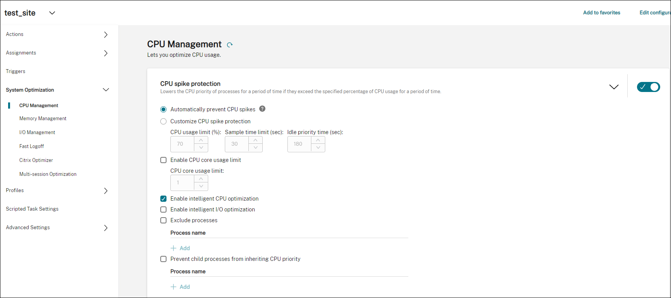Click the Add to favorites link

tap(601, 13)
